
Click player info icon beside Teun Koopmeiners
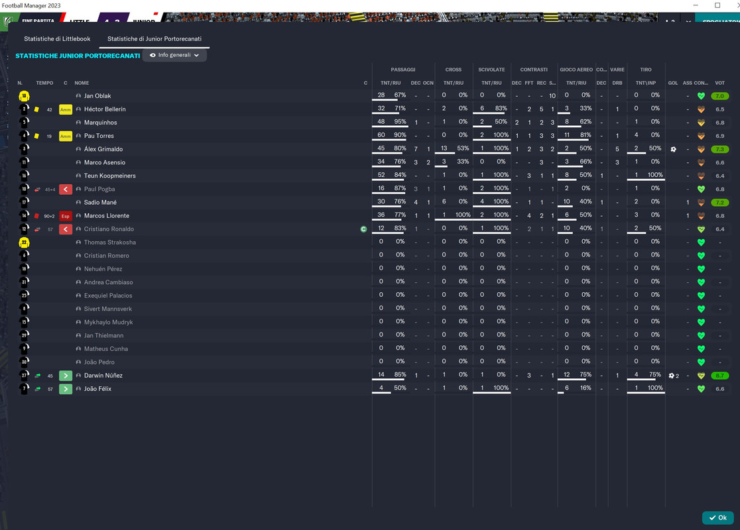[78, 176]
